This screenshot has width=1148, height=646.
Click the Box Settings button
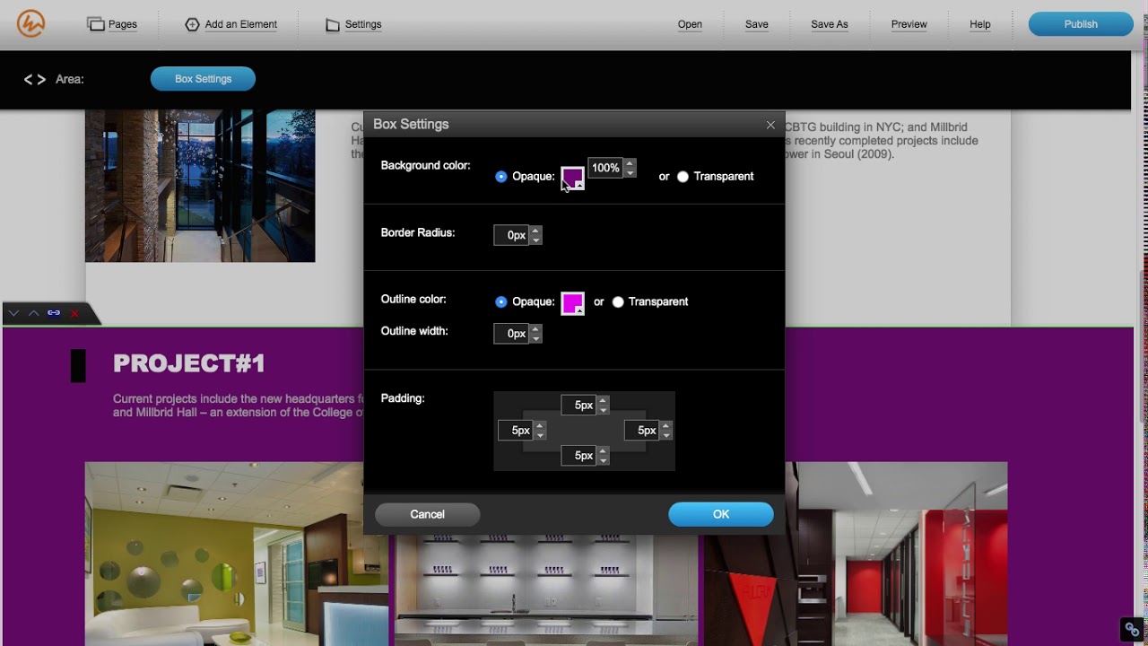203,79
